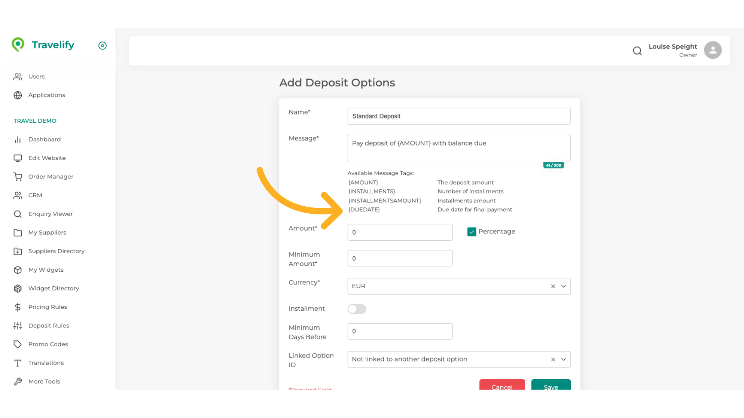Viewport: 744px width, 418px height.
Task: Click the Cancel button
Action: (502, 387)
